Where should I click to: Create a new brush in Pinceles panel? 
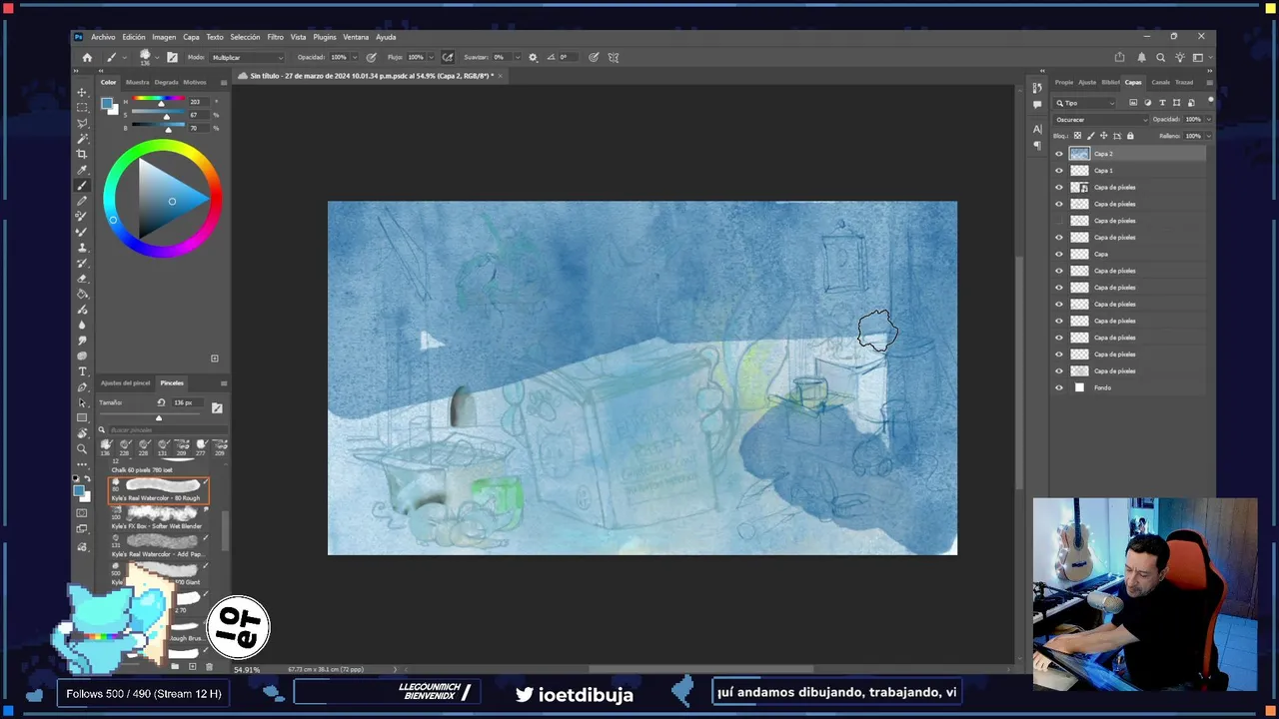(x=193, y=666)
